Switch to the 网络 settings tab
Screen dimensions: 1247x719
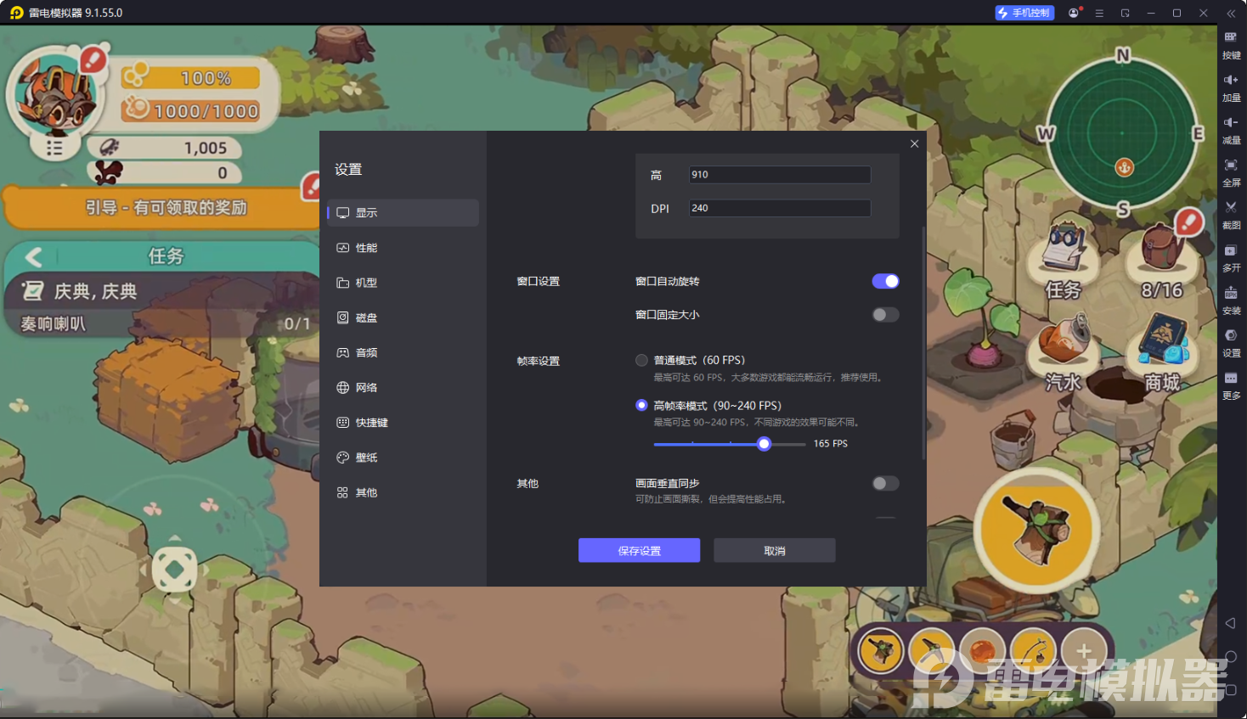[403, 387]
